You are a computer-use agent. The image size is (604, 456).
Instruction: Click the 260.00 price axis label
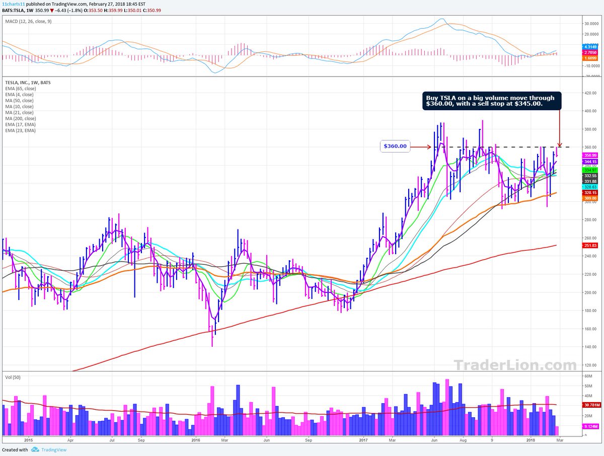[x=589, y=238]
